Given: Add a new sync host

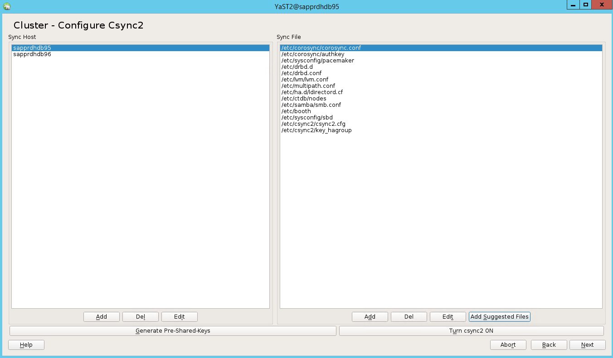Looking at the screenshot, I should 102,317.
